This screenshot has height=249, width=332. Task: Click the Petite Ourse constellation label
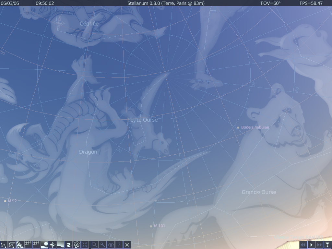143,120
